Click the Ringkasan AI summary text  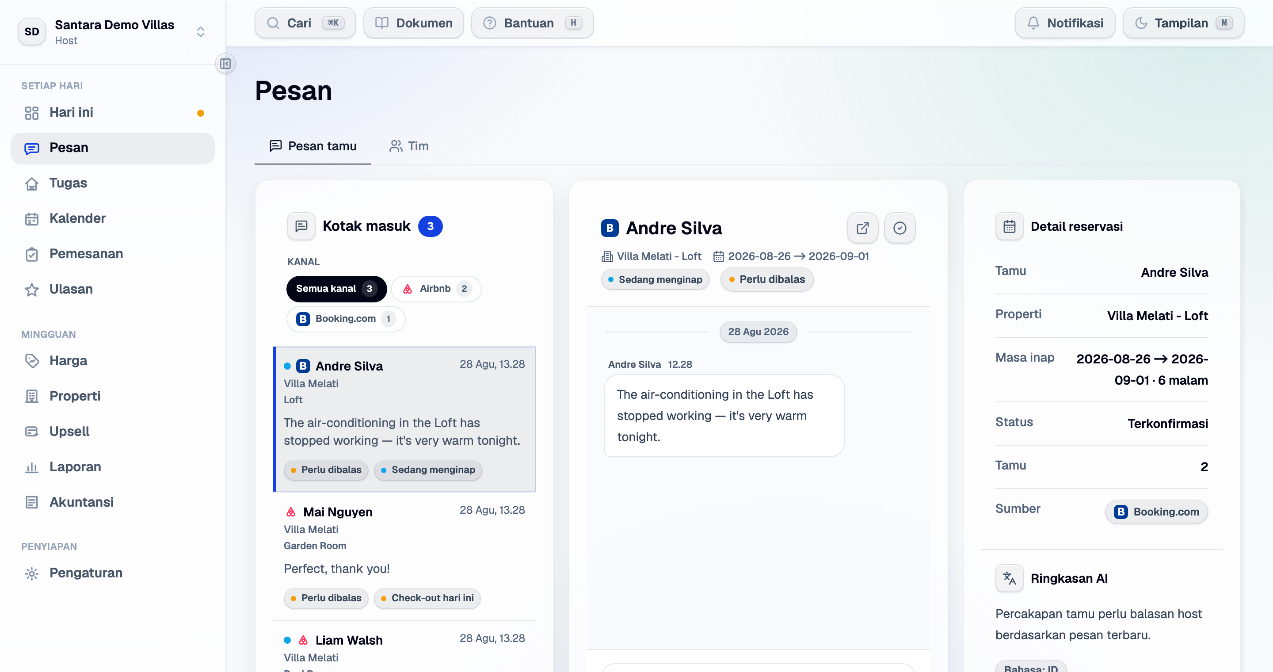coord(1098,625)
